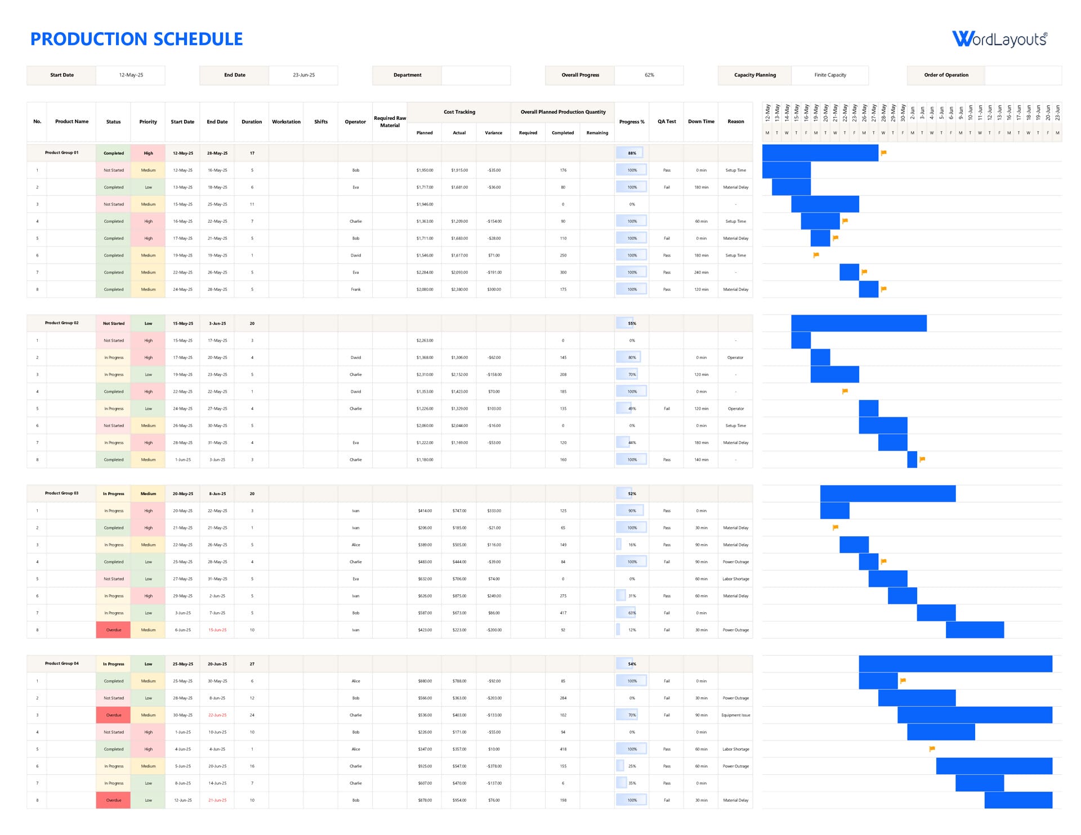Click the WordLayouts logo

point(1001,37)
